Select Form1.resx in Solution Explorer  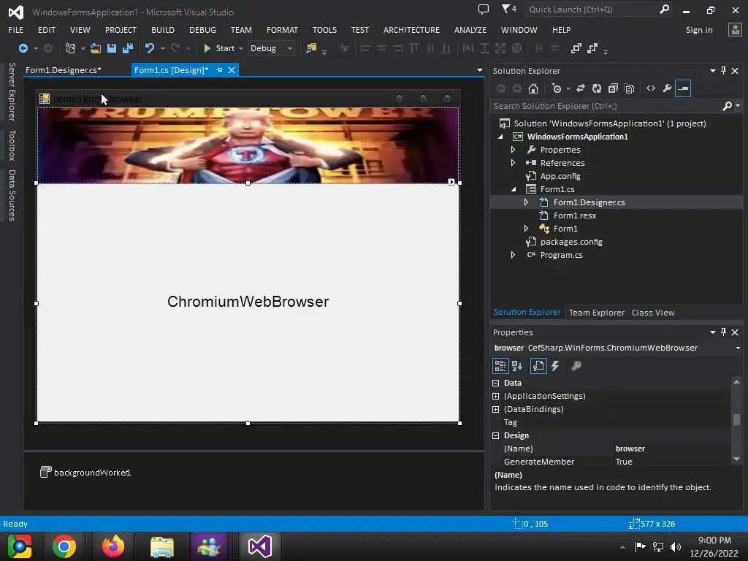point(575,215)
